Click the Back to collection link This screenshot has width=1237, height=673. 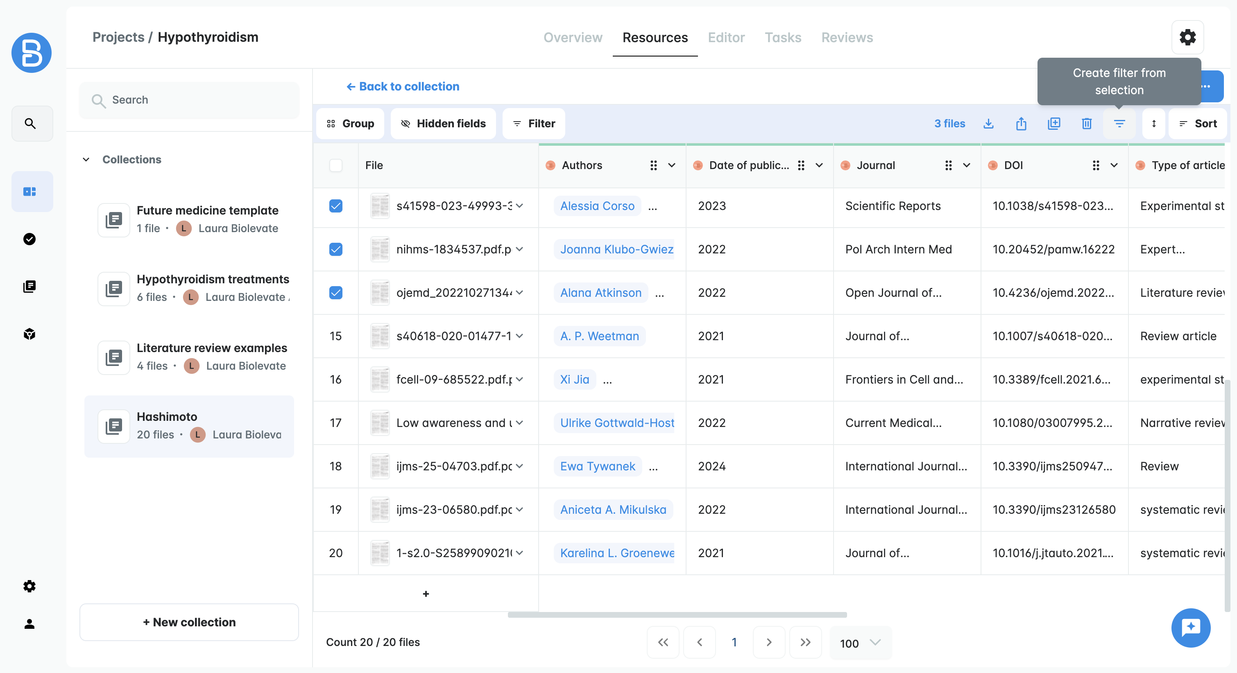[x=402, y=86]
